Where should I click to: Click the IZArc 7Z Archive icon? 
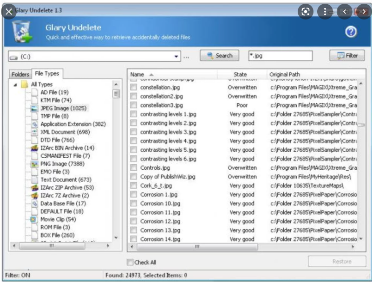tap(34, 196)
